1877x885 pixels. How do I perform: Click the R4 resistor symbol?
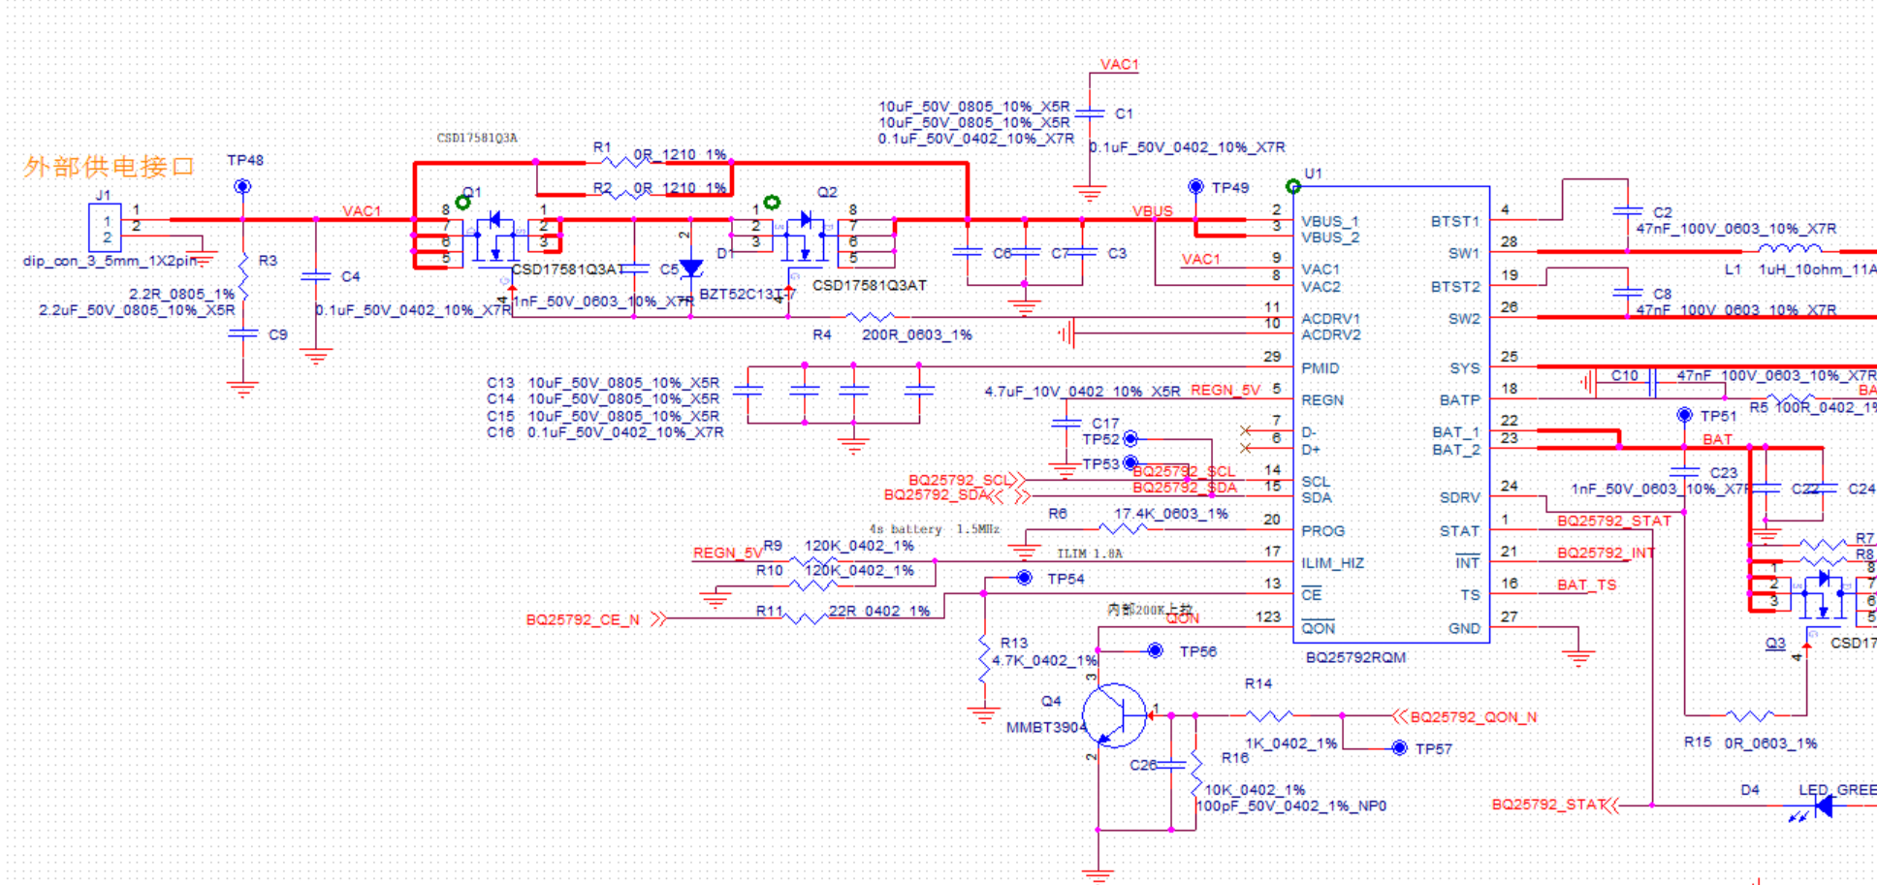tap(870, 317)
